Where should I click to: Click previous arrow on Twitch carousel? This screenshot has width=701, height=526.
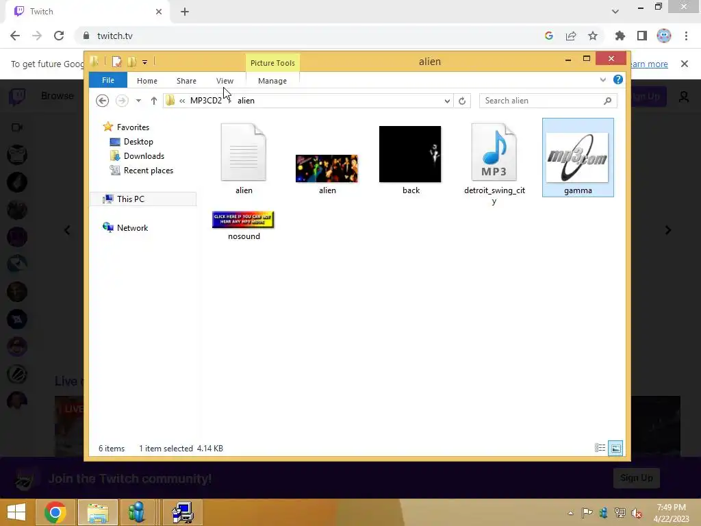(x=68, y=230)
